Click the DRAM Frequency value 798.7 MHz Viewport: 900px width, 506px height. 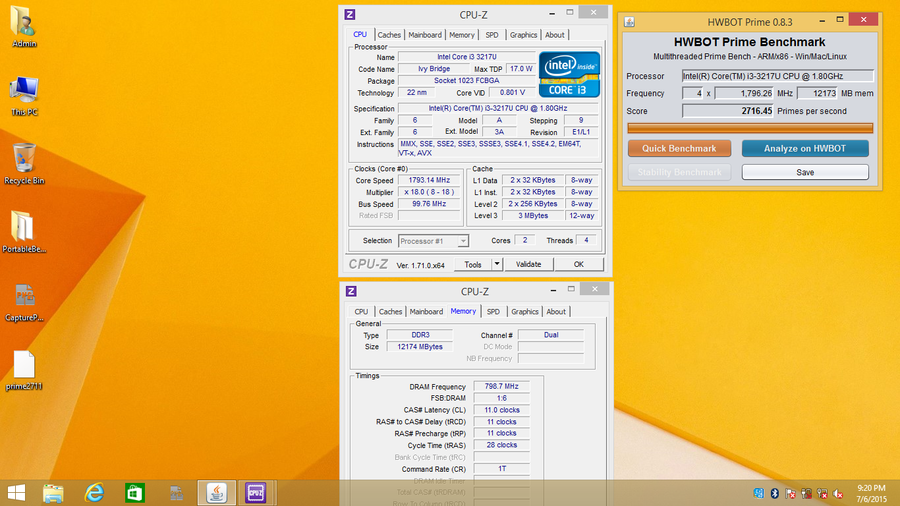tap(501, 386)
